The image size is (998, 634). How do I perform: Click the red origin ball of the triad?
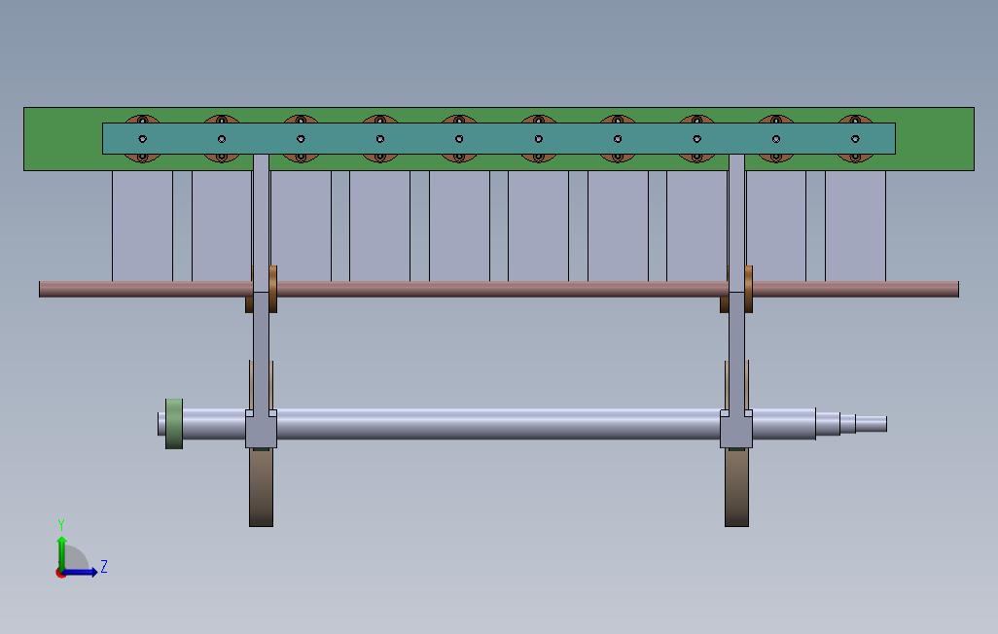[60, 574]
